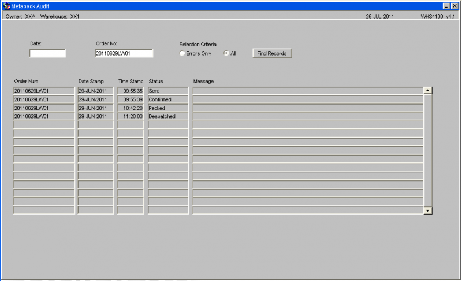This screenshot has height=281, width=462.
Task: Select the Order Num cell in the Sent row
Action: (44, 91)
